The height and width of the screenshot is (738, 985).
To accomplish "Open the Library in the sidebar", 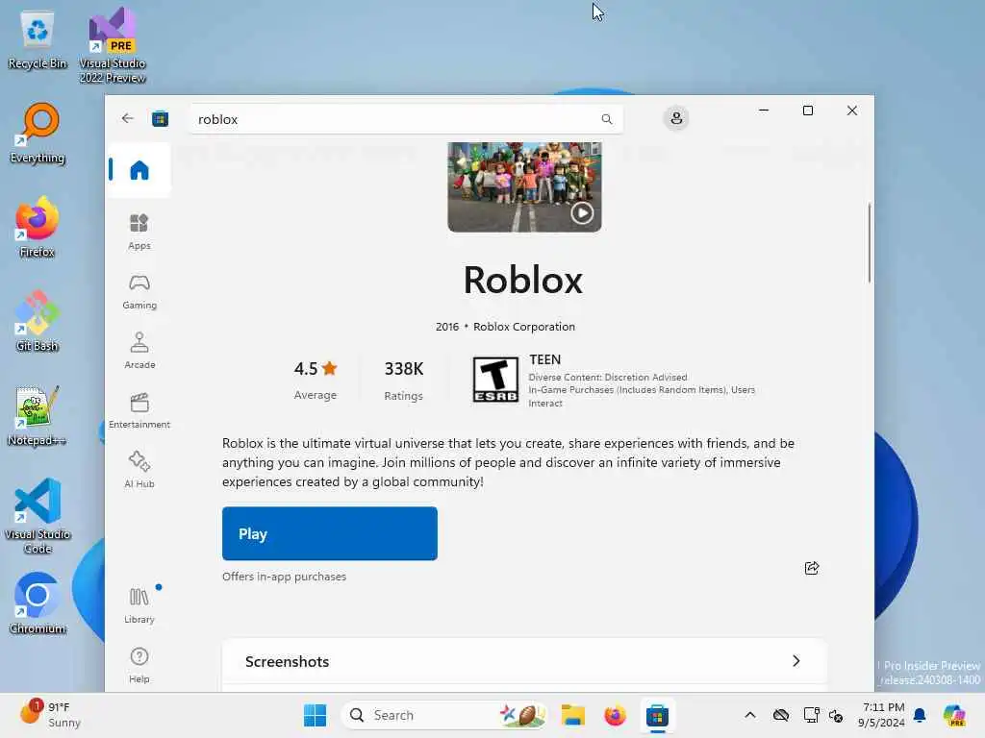I will click(139, 605).
